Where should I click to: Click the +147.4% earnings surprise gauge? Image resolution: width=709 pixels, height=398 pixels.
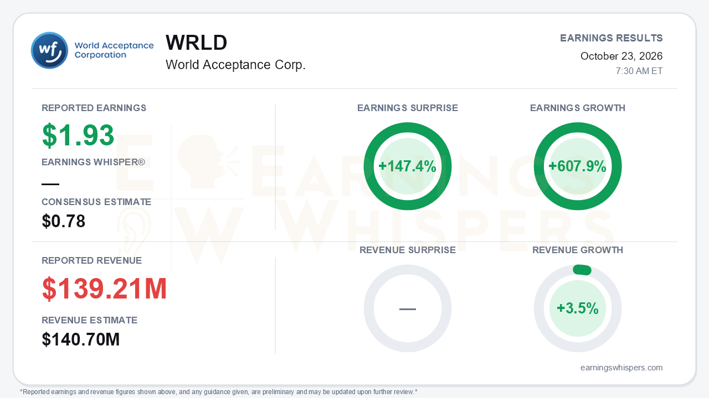pos(408,166)
